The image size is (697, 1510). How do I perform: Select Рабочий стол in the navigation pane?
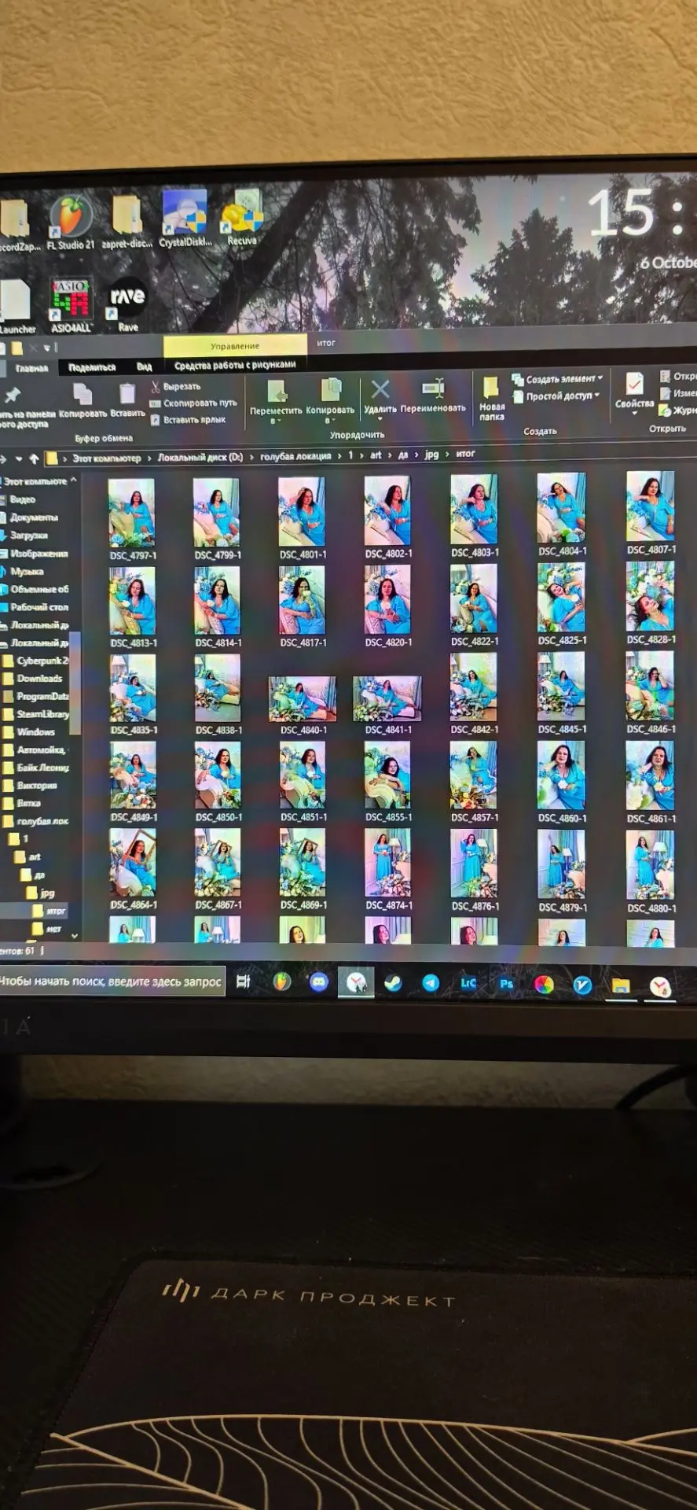click(38, 607)
